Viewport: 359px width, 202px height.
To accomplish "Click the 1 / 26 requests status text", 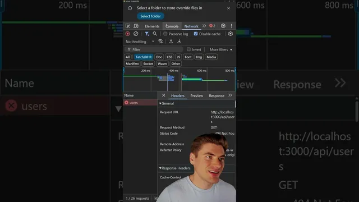I will 137,198.
